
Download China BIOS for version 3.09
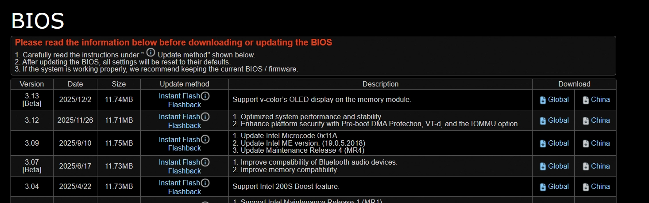coord(600,143)
